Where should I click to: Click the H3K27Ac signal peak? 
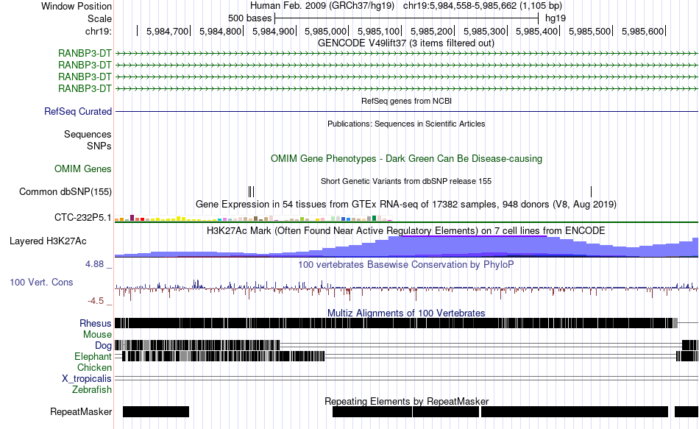pos(475,246)
